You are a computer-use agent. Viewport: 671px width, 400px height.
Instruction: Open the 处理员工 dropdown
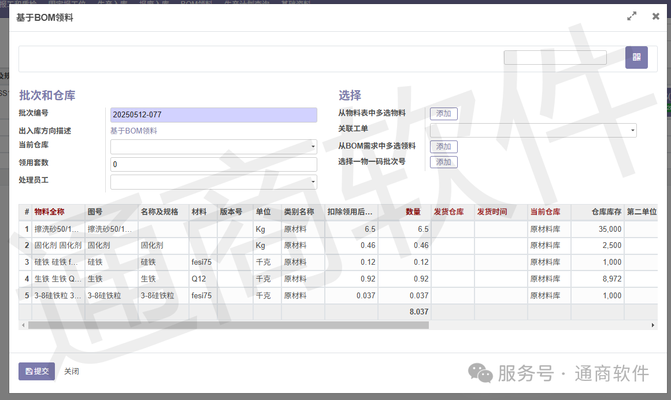(213, 182)
